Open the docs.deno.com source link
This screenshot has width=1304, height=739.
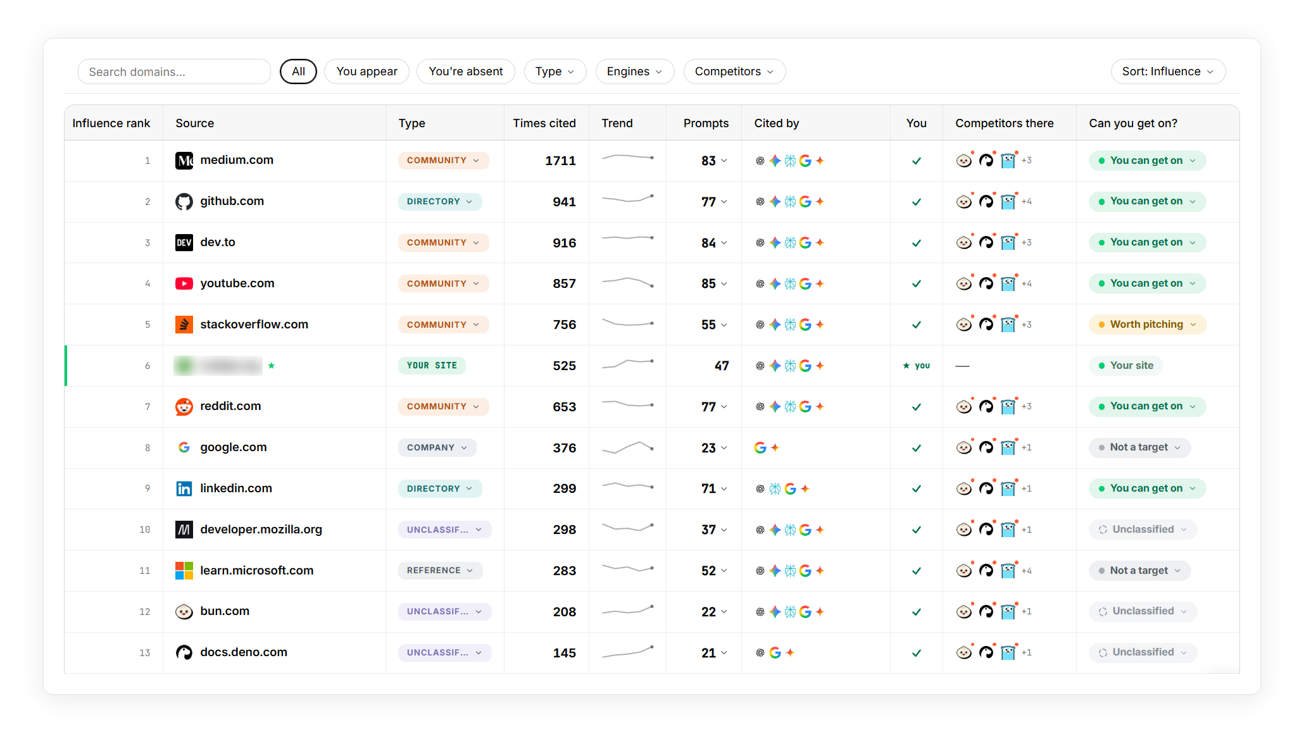tap(244, 652)
